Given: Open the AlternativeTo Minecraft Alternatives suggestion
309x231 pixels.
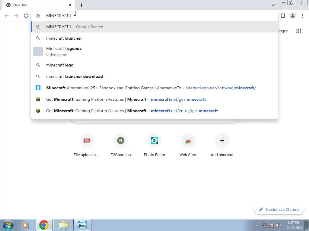Looking at the screenshot, I should (x=154, y=88).
